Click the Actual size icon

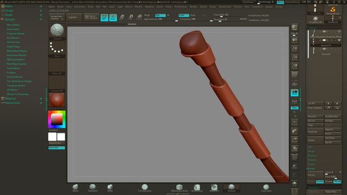[x=294, y=58]
